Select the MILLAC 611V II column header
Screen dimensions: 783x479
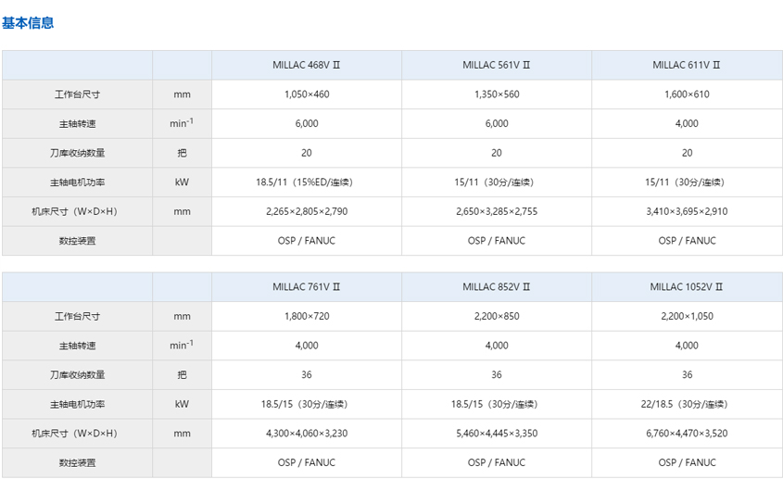(x=687, y=65)
